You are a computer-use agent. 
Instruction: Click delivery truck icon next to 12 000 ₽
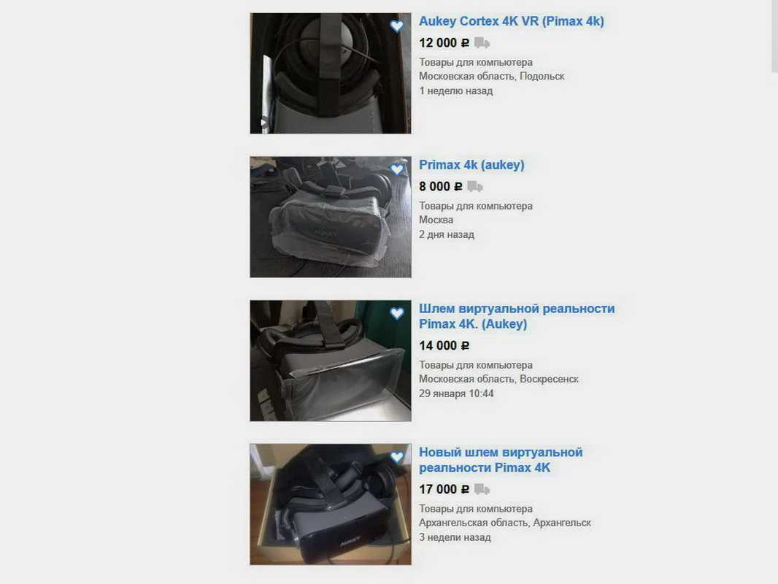(482, 43)
